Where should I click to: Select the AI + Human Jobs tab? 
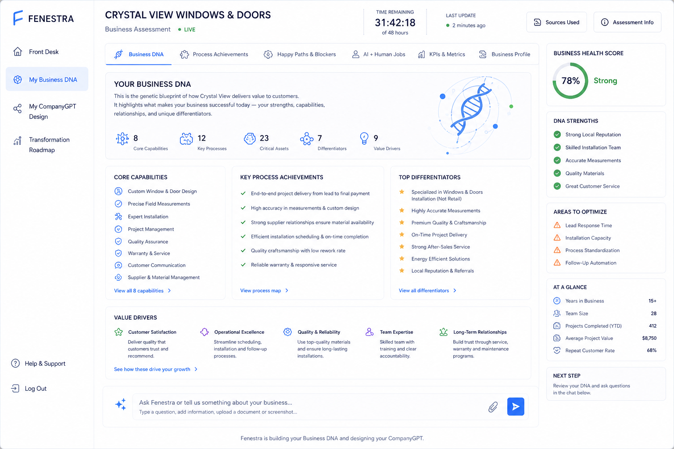click(x=379, y=54)
